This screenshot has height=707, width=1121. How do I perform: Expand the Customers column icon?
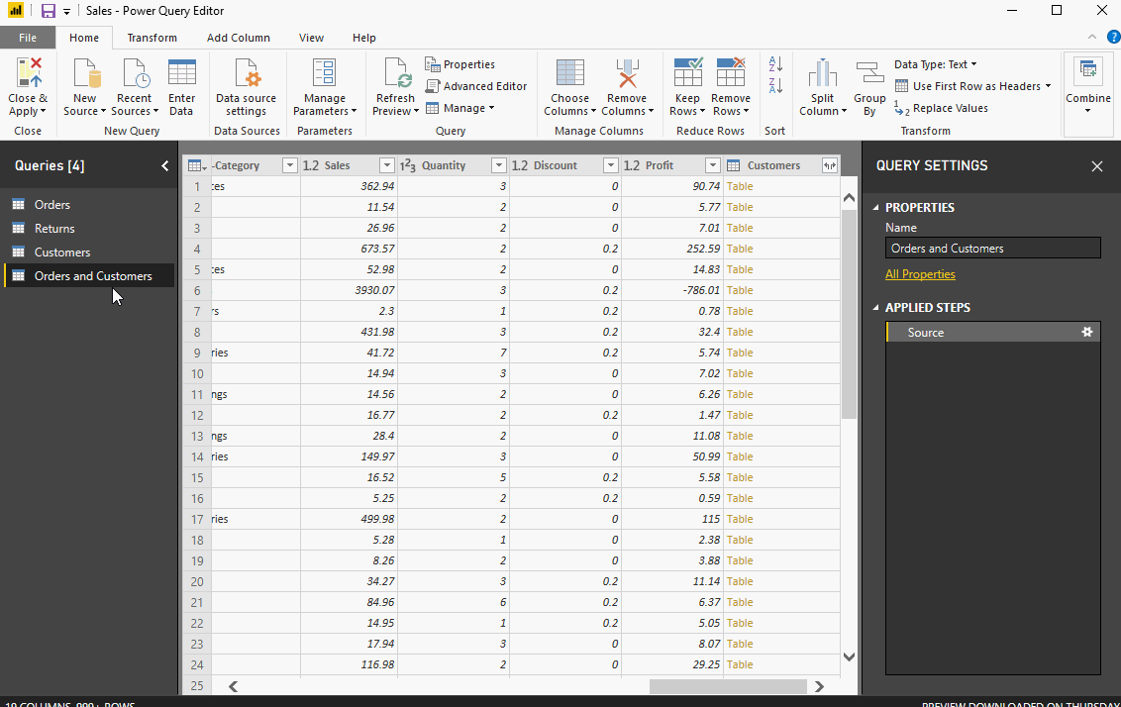tap(829, 165)
